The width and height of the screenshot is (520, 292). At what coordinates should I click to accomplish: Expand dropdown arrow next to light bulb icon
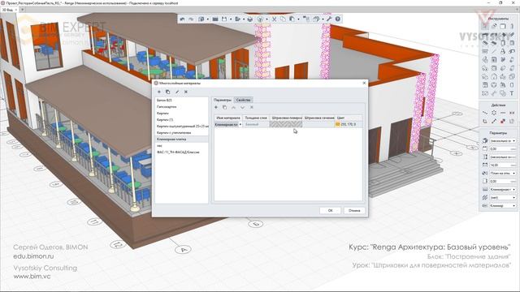(266, 19)
